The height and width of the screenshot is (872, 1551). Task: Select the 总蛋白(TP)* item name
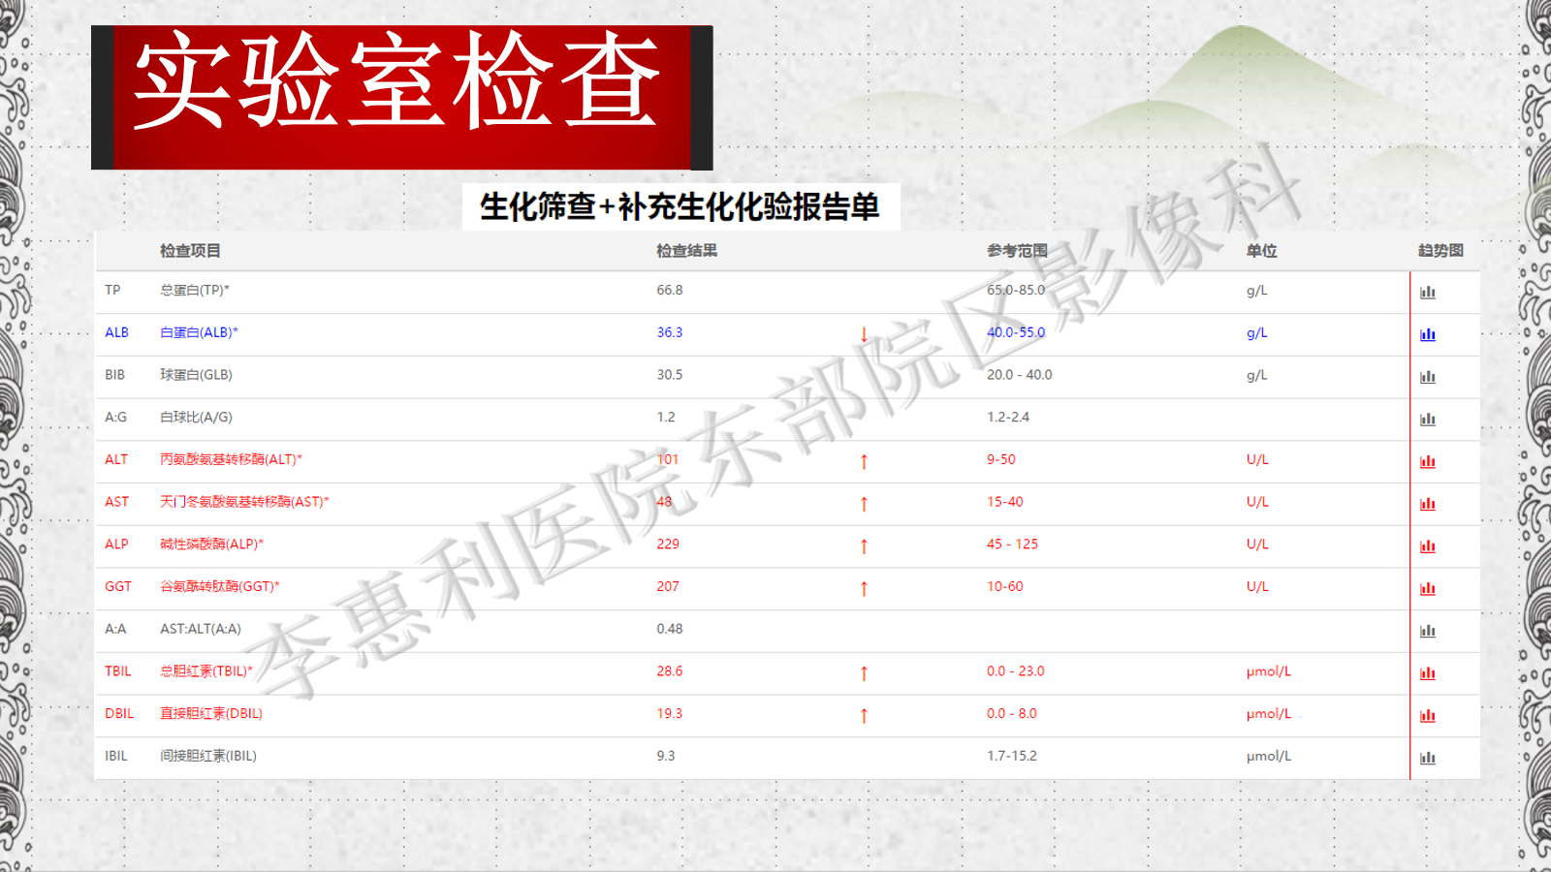pos(195,290)
